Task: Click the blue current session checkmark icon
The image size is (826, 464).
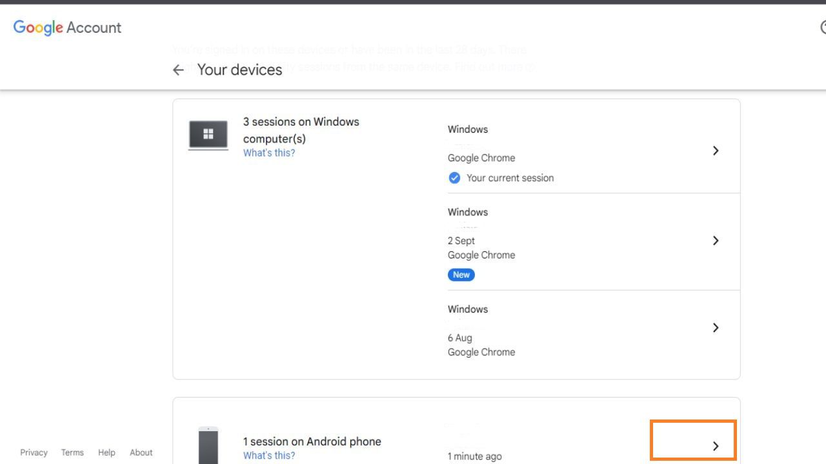Action: click(454, 178)
